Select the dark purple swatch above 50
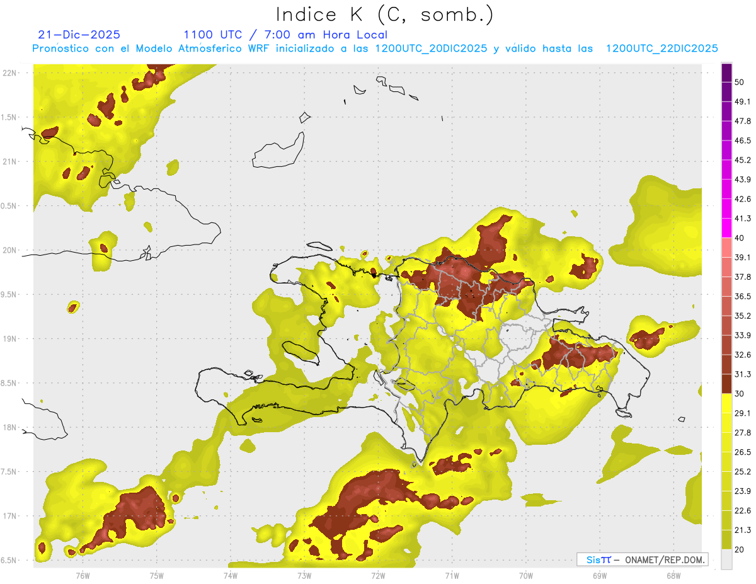This screenshot has height=584, width=756. tap(726, 73)
